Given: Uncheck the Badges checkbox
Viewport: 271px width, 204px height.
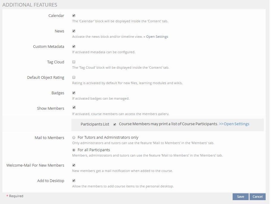Looking at the screenshot, I should (74, 93).
